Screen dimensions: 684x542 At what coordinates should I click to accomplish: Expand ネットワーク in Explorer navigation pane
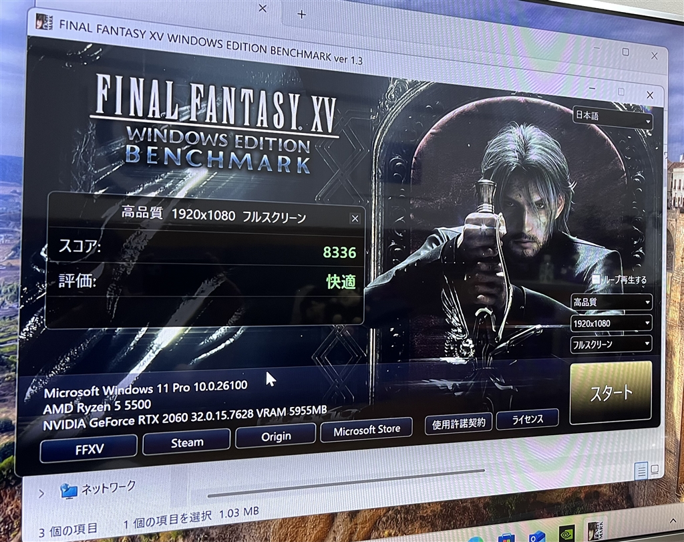(41, 494)
